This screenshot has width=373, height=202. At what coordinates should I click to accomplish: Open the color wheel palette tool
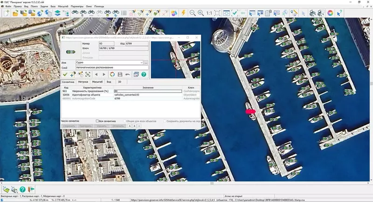coord(331,13)
